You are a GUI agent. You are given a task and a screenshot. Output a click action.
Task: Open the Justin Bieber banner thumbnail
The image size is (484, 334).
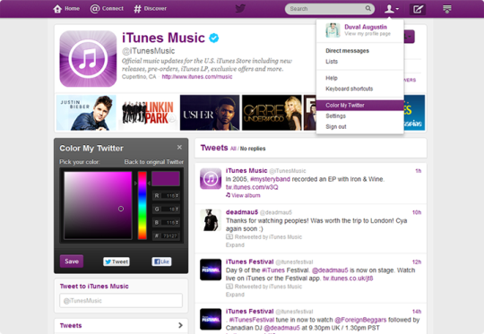click(x=86, y=113)
